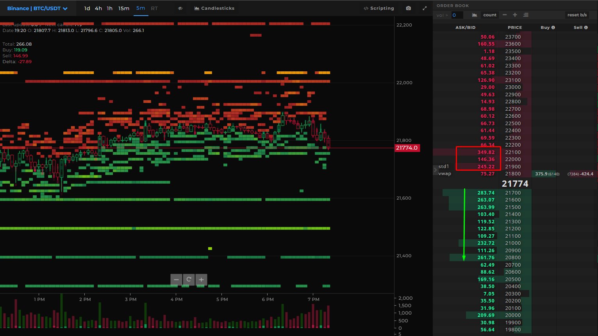
Task: Decrease order book grouping with the minus icon
Action: pos(504,15)
